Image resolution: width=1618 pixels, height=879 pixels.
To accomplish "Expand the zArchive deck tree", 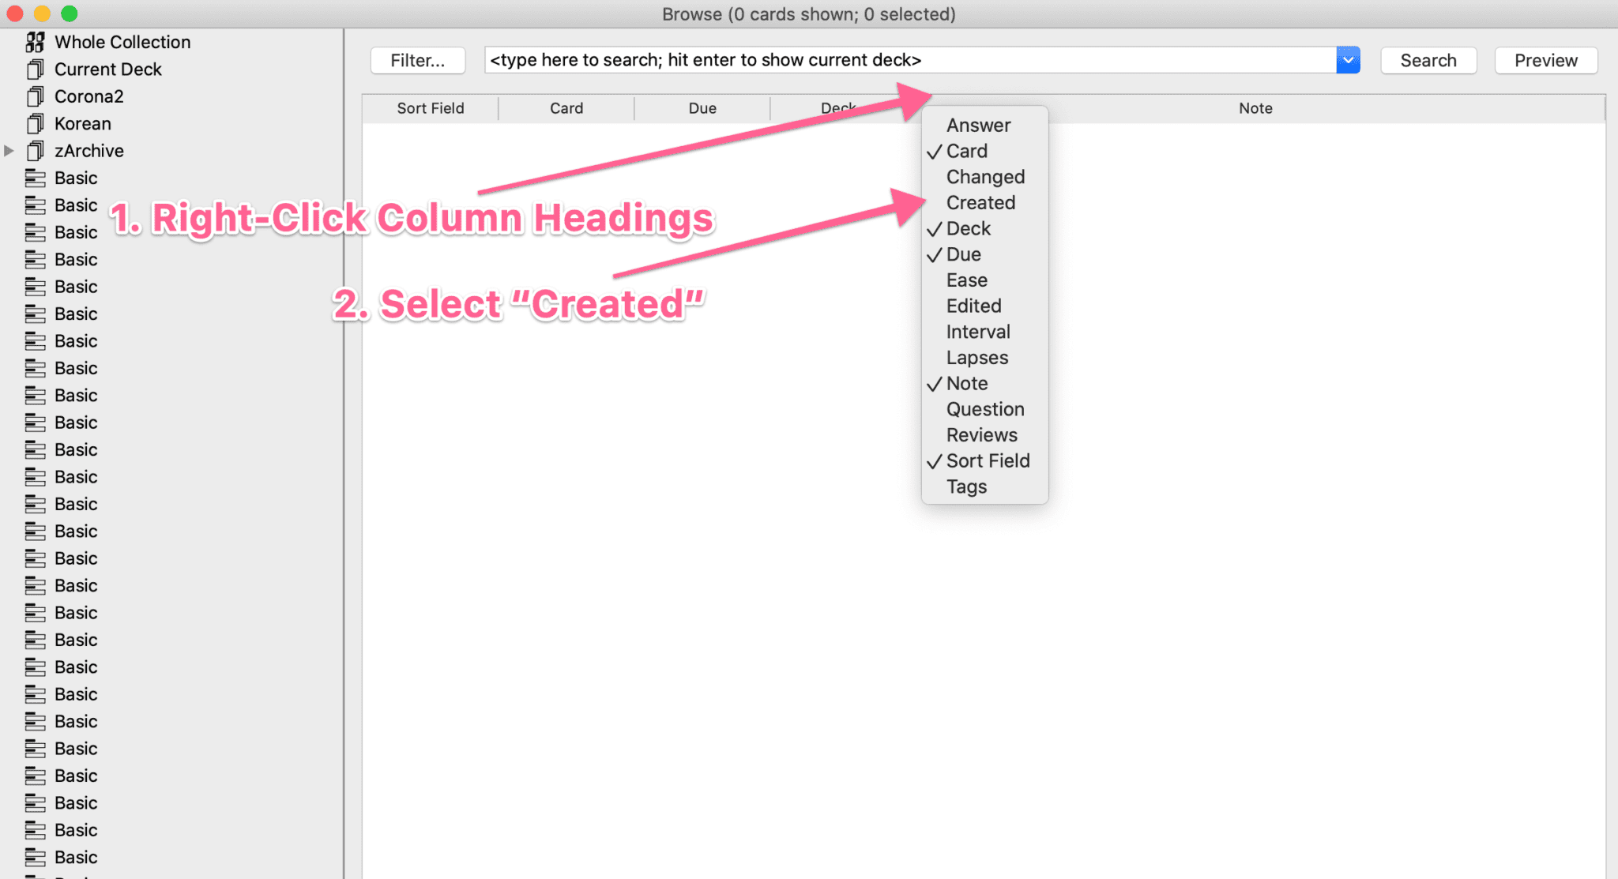I will pos(9,151).
